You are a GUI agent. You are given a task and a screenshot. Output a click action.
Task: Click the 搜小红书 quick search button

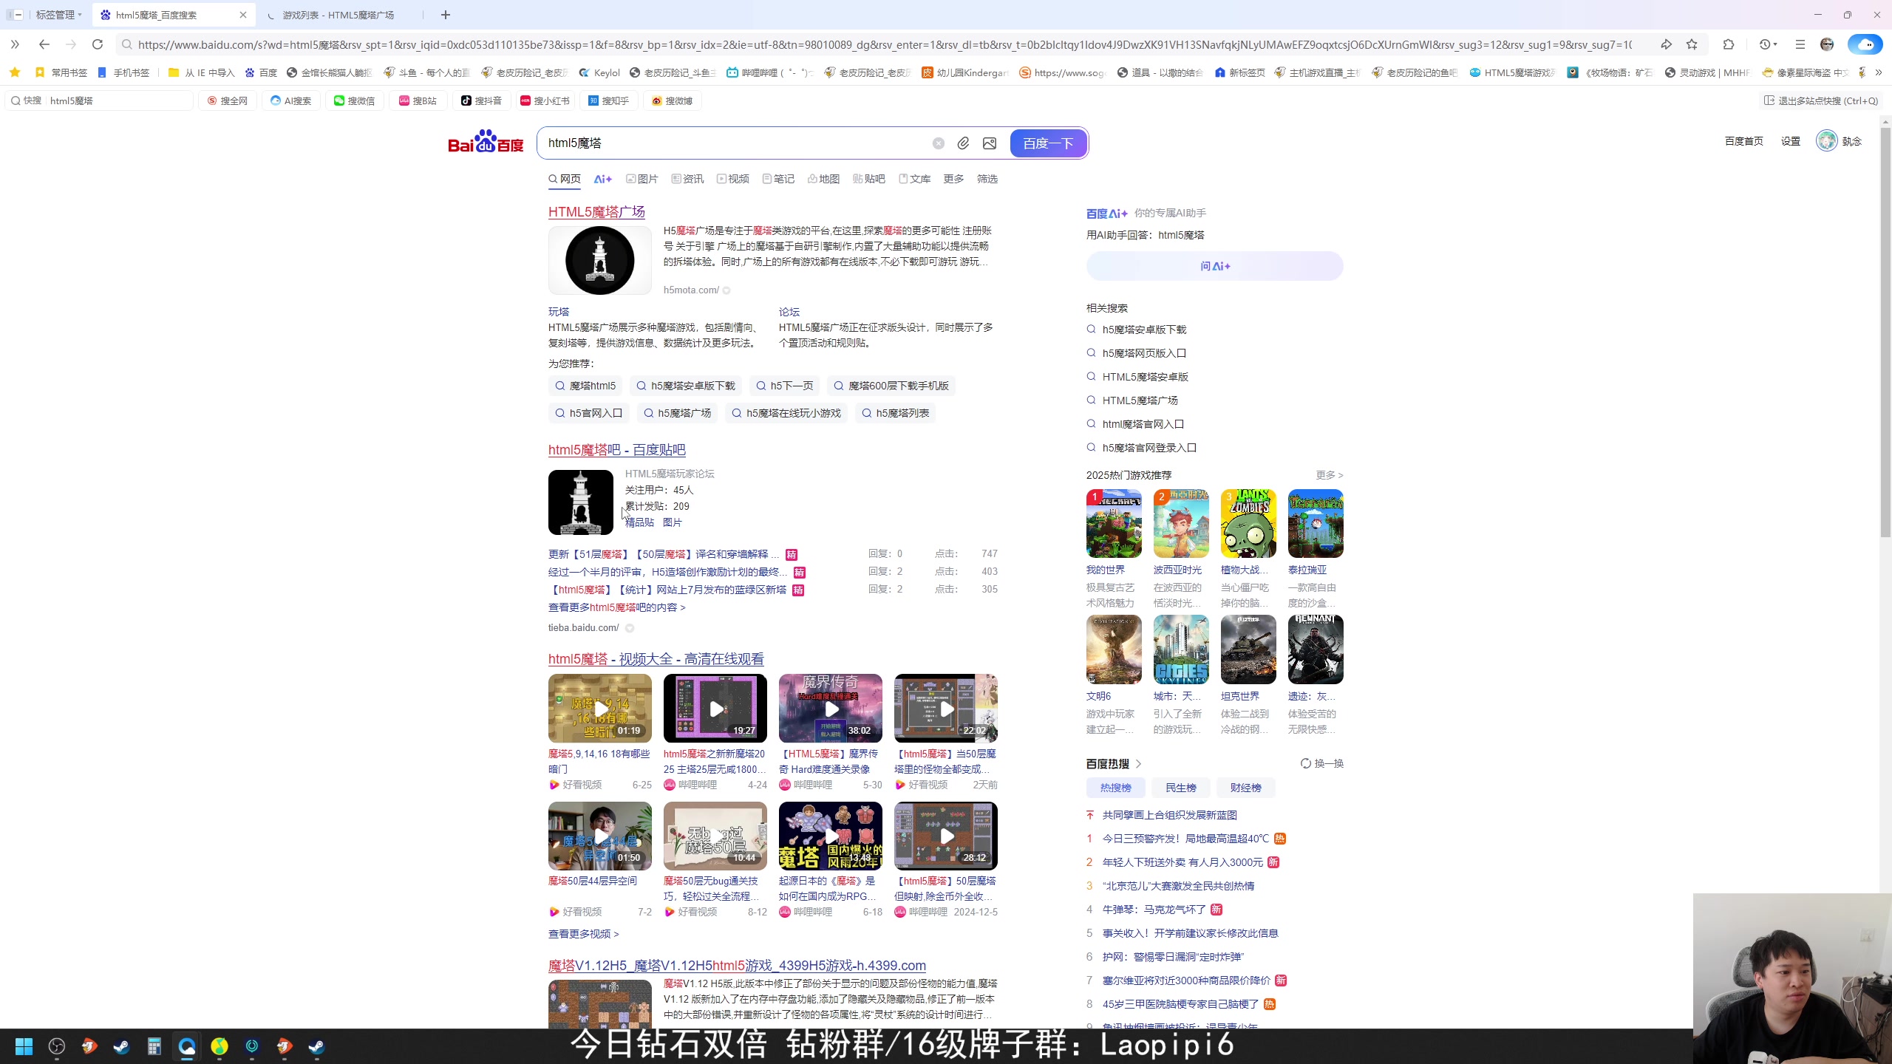[x=545, y=100]
